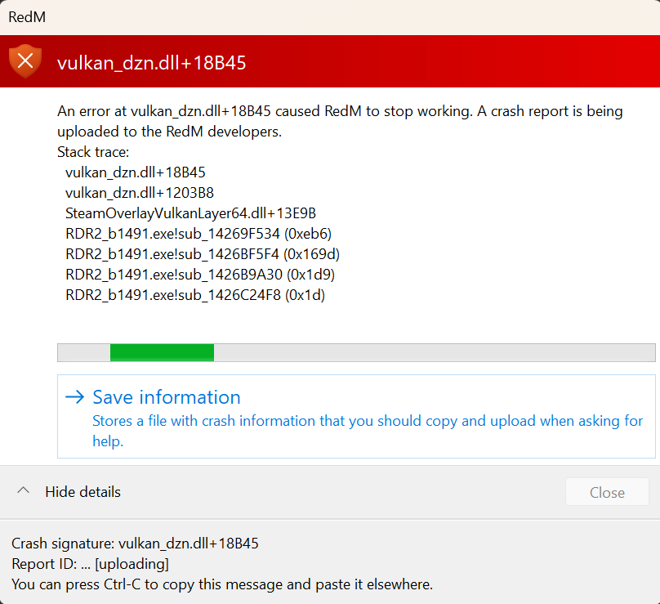
Task: Select the RDR2_b1491.exe!sub_1426C24F8 line
Action: [x=195, y=295]
